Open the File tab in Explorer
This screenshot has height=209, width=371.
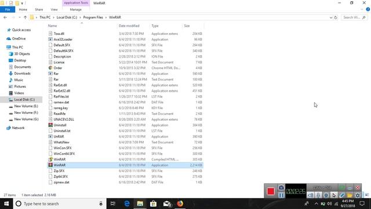point(8,9)
